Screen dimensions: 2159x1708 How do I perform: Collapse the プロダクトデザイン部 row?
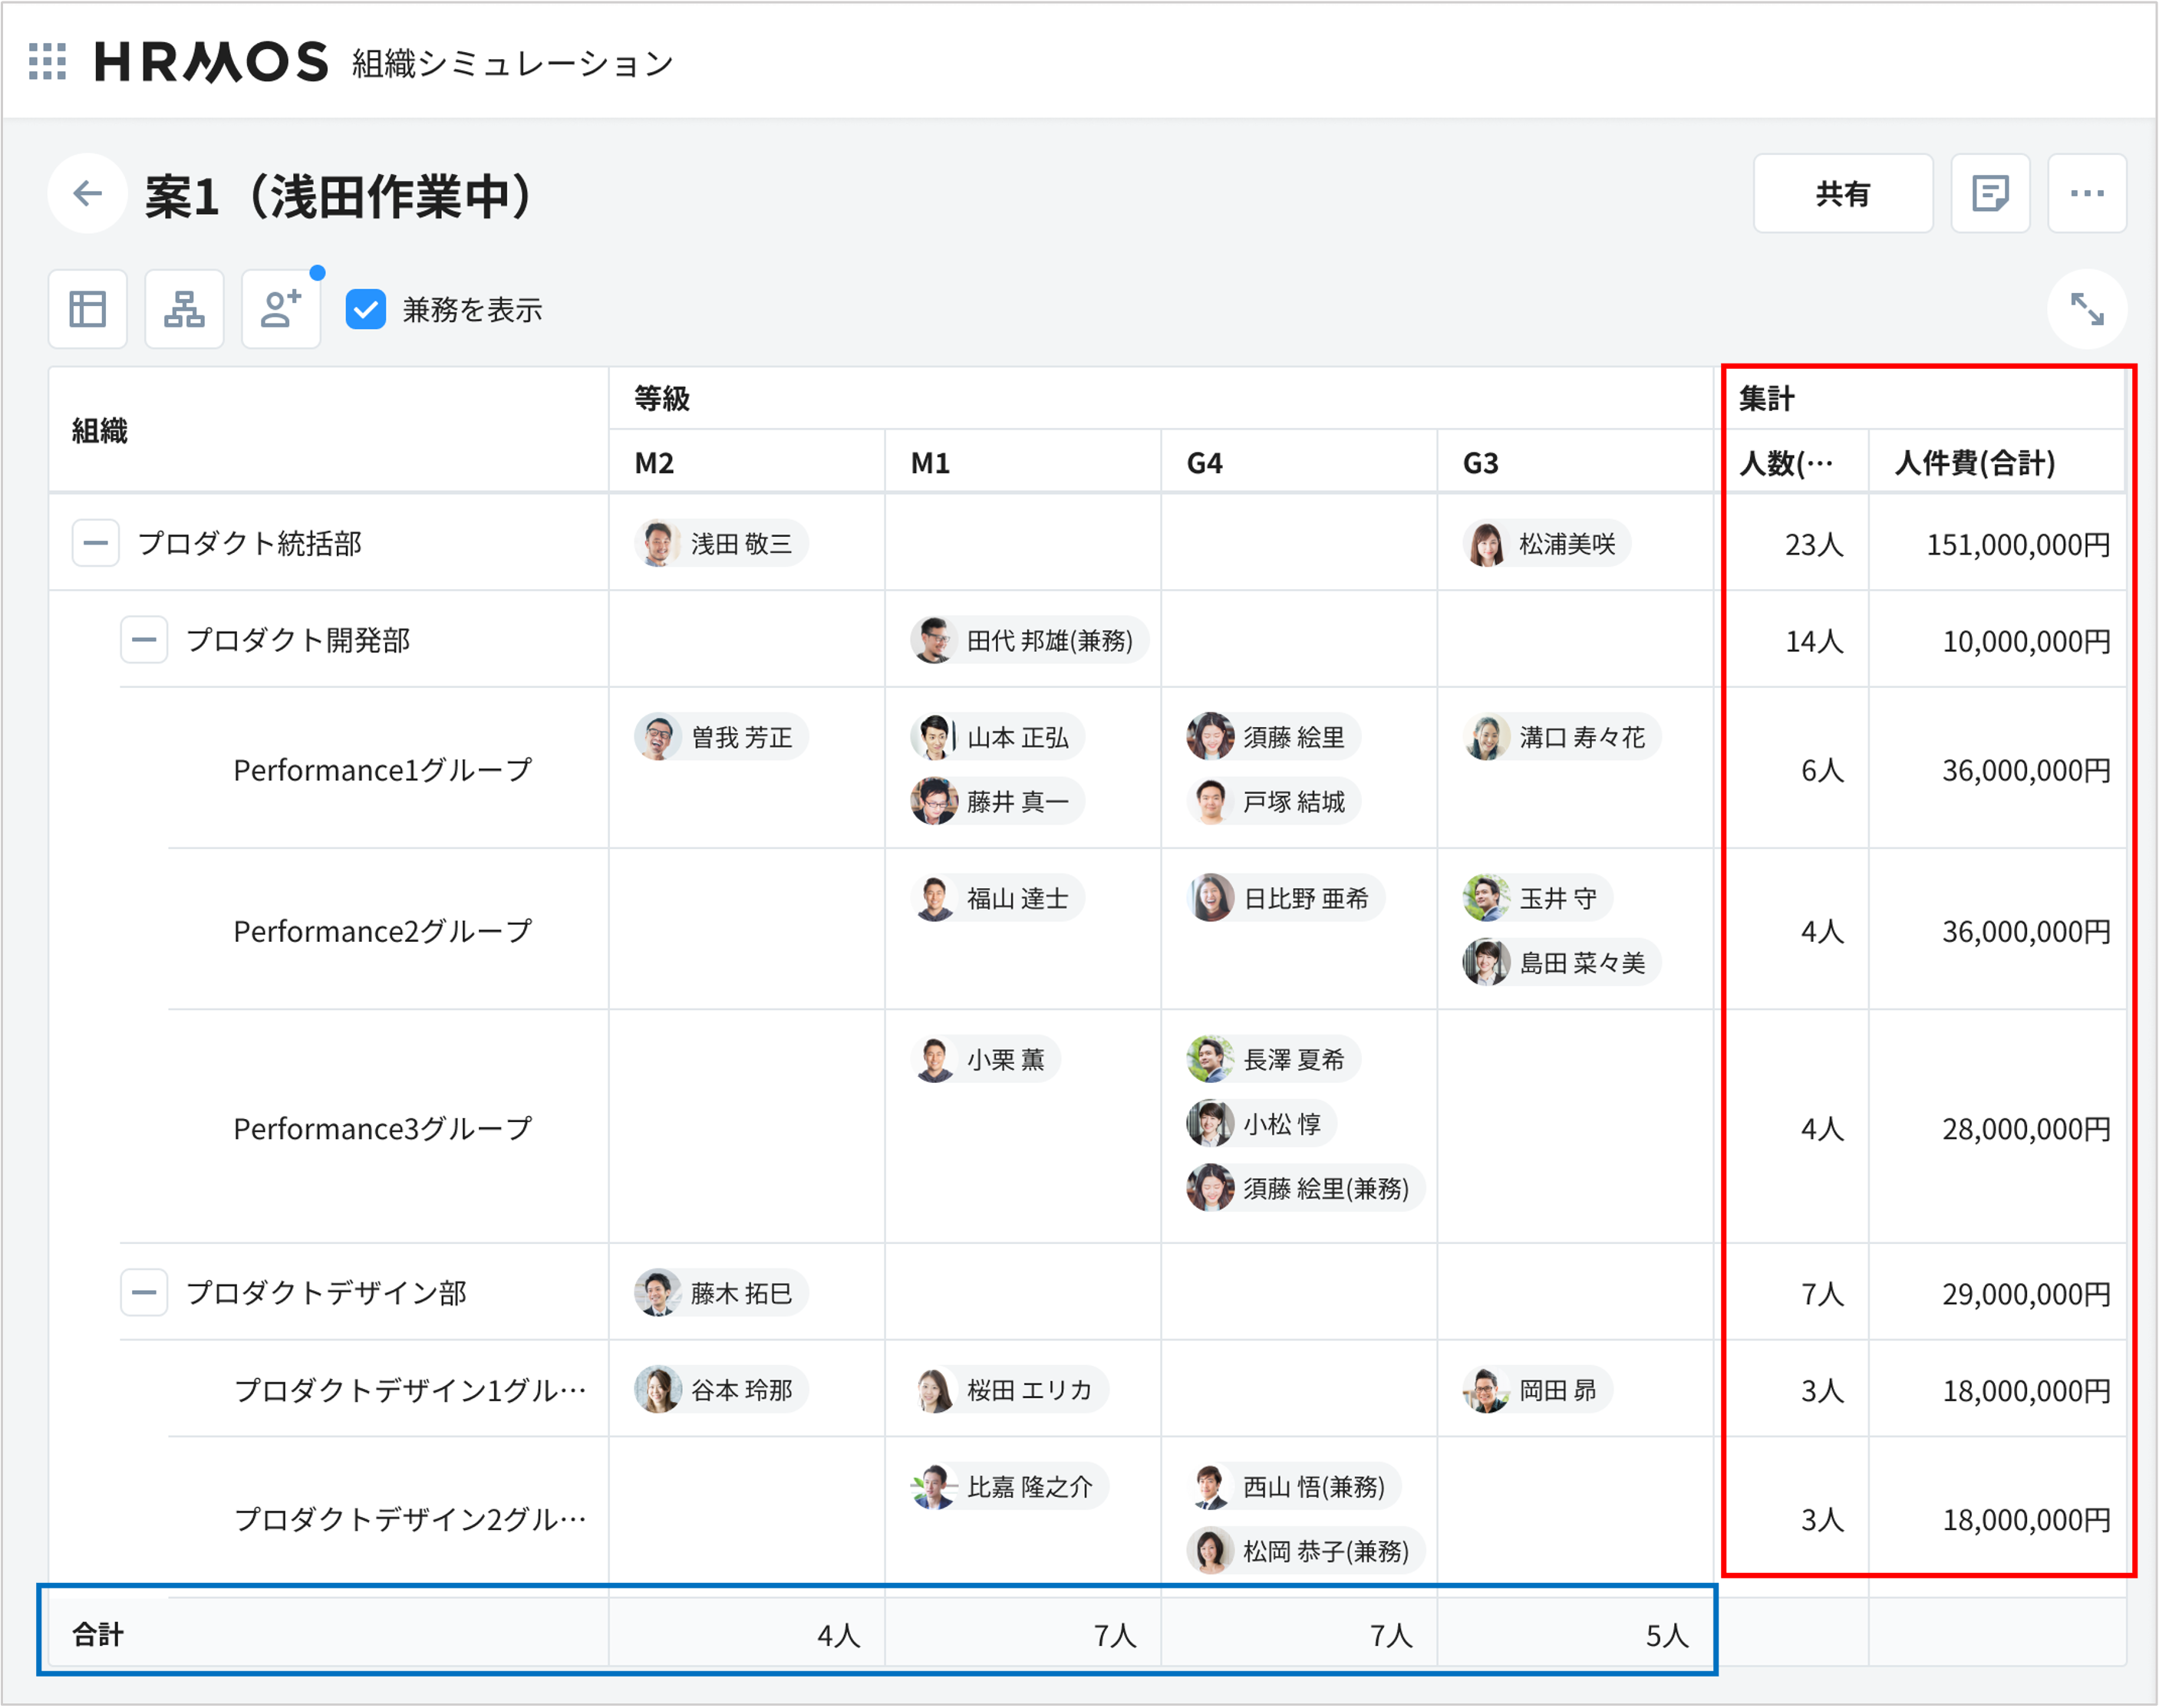[144, 1292]
